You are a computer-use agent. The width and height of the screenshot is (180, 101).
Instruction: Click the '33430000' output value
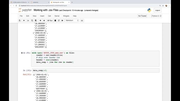click(40, 31)
